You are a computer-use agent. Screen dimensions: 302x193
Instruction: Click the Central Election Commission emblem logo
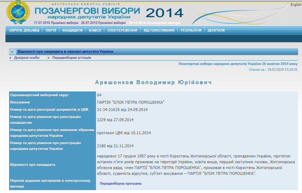click(x=19, y=12)
